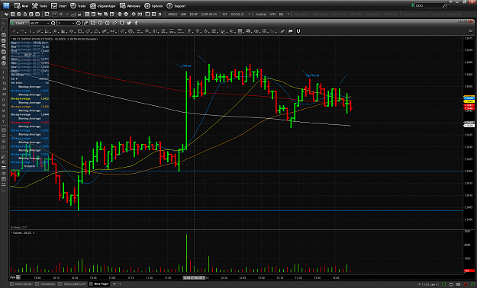The width and height of the screenshot is (477, 288).
Task: Click the EUR A0-FX symbol shortcut
Action: coord(209,14)
